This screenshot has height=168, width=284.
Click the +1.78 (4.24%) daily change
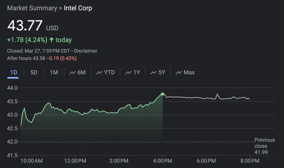coord(27,40)
